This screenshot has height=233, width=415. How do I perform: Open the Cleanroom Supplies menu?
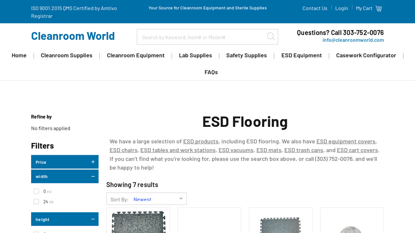coord(66,55)
